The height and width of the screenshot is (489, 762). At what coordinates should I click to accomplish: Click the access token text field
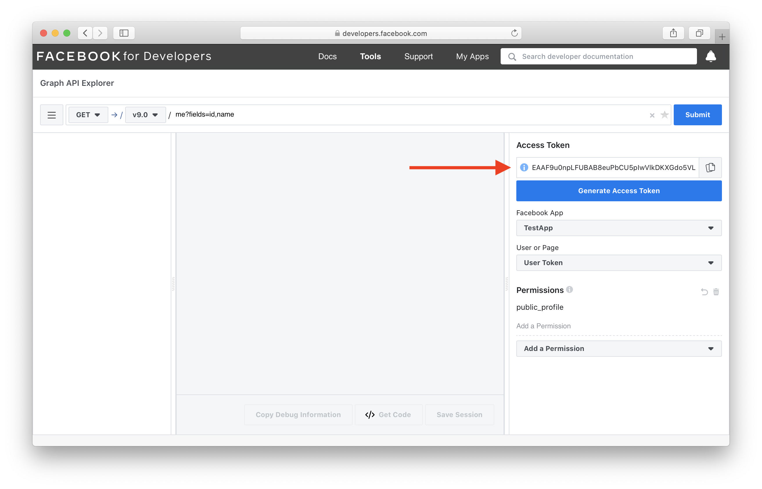point(613,167)
